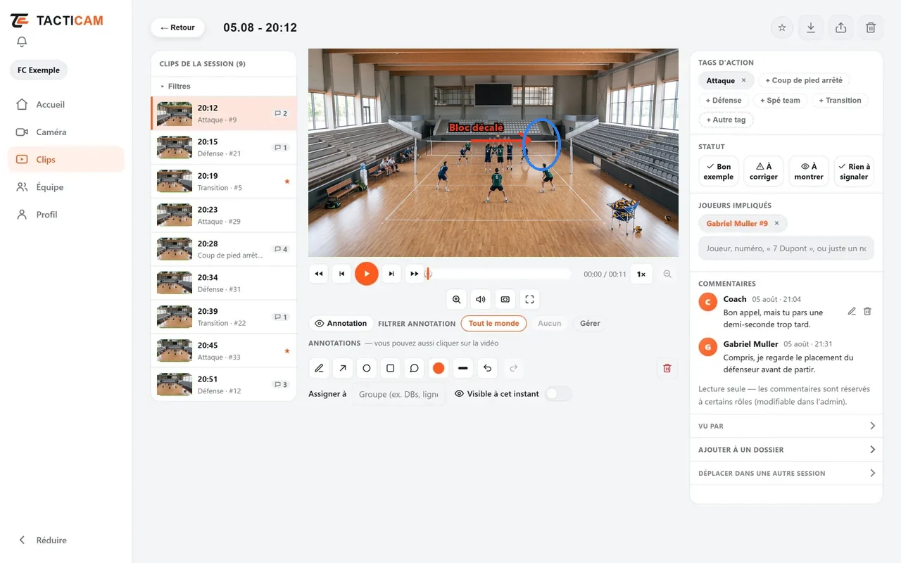Select the rectangle annotation tool

tap(391, 368)
